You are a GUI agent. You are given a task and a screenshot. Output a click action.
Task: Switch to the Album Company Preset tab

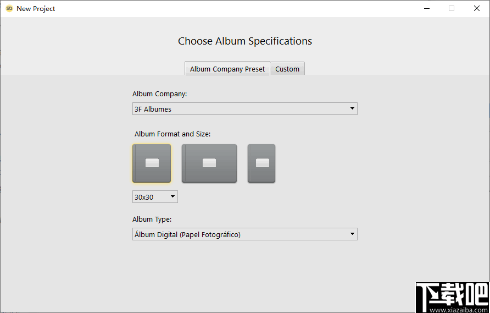(x=227, y=69)
